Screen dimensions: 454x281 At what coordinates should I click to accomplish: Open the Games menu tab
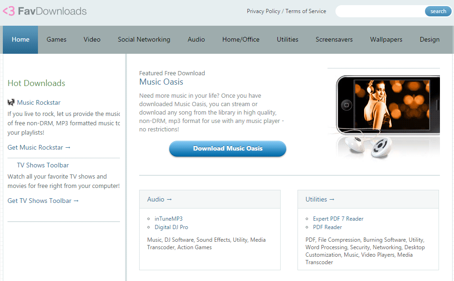[x=57, y=40]
